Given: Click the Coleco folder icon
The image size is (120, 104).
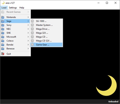Looking at the screenshot, I should click(x=3, y=41).
